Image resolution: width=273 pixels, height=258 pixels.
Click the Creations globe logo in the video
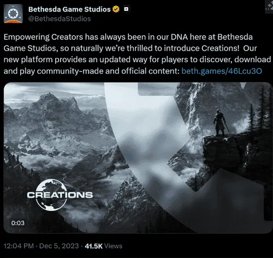(x=52, y=195)
